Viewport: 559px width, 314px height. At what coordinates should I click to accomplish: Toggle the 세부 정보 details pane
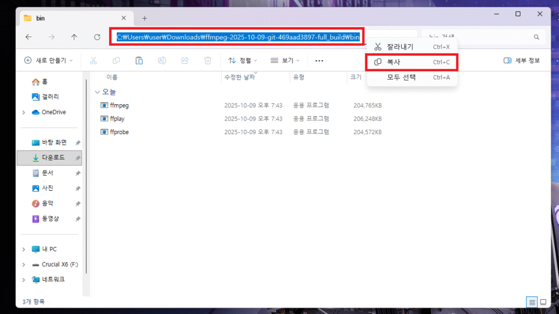pos(521,61)
